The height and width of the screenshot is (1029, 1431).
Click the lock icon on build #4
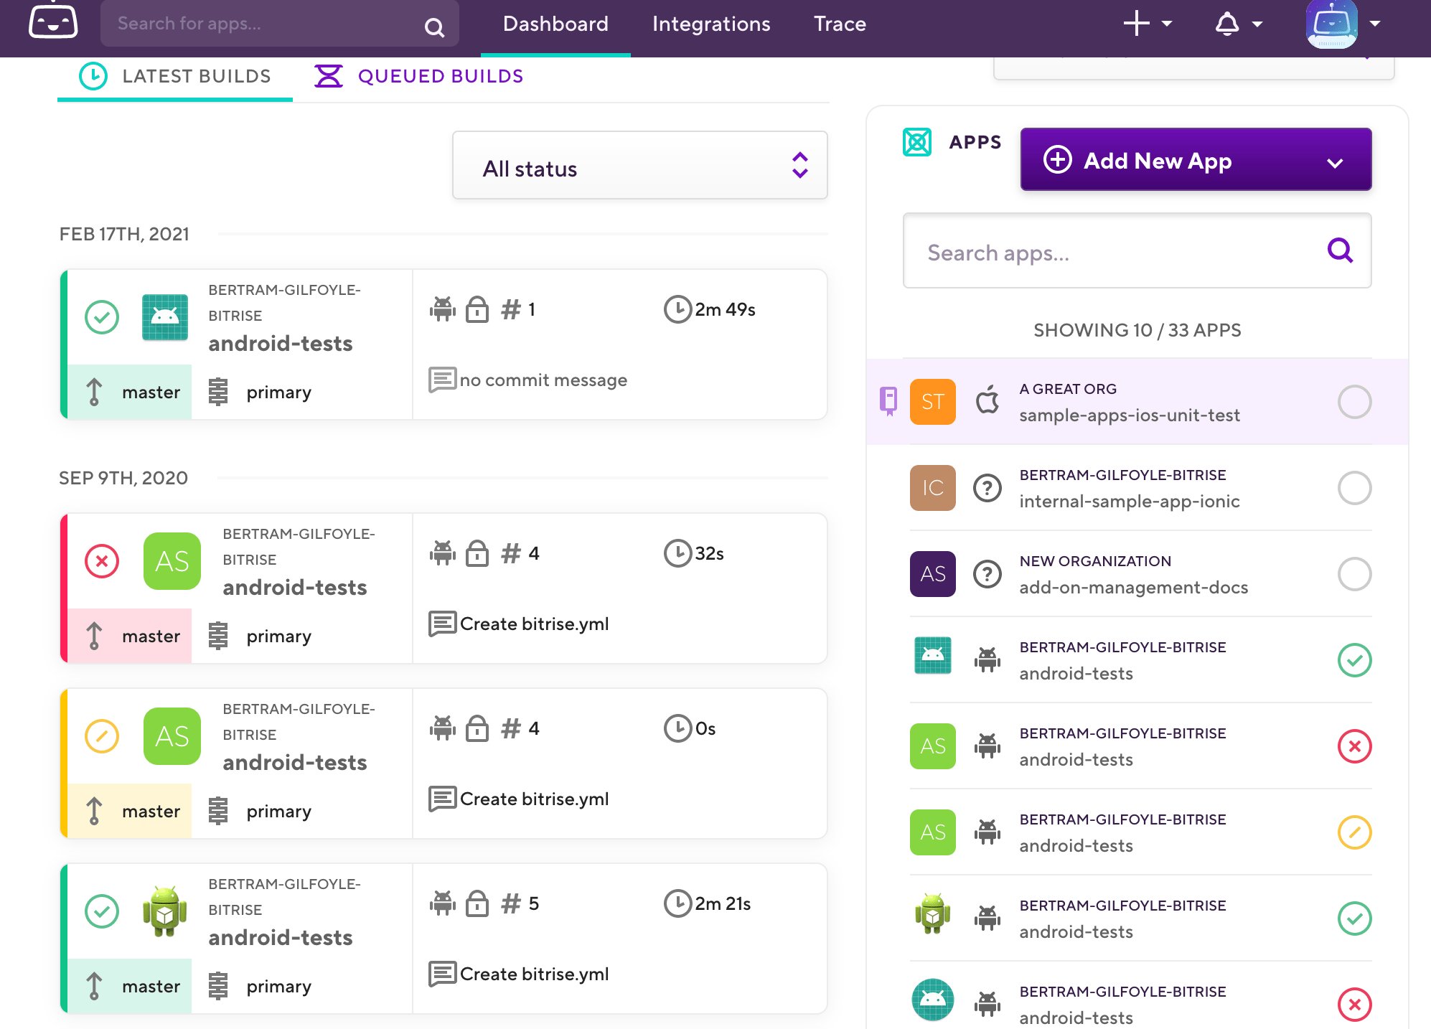click(477, 553)
